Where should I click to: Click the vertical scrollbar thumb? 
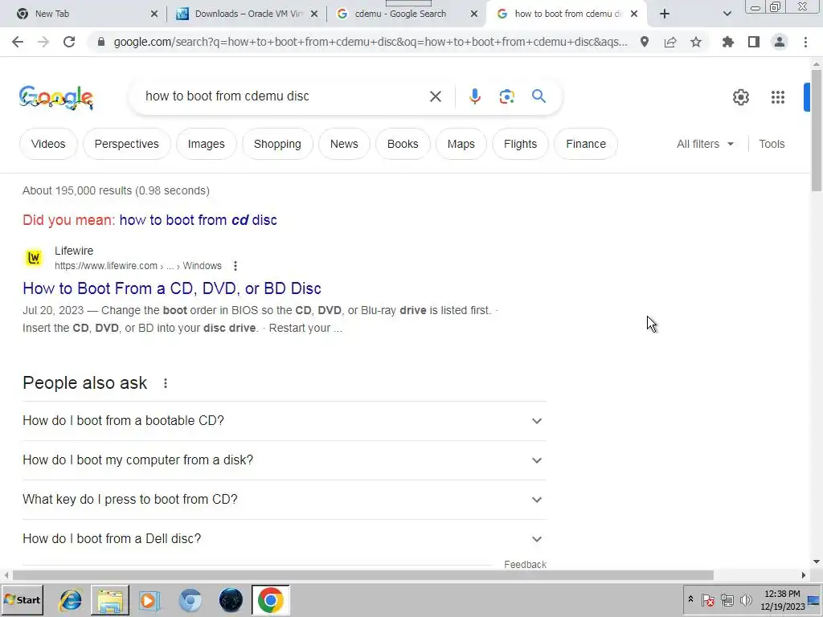tap(817, 130)
